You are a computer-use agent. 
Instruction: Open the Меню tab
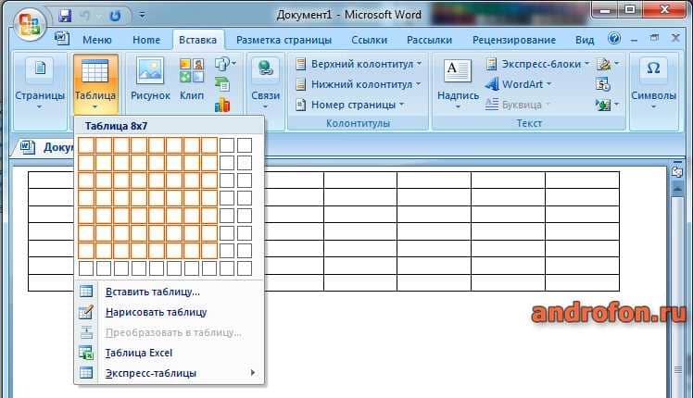pos(96,40)
